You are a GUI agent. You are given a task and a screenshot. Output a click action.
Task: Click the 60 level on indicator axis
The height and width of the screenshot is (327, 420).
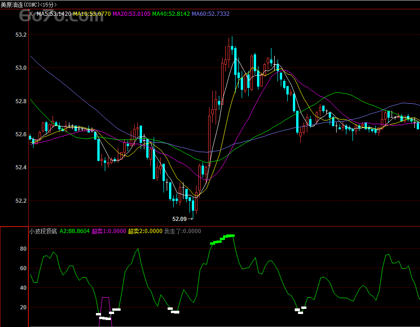pyautogui.click(x=23, y=268)
